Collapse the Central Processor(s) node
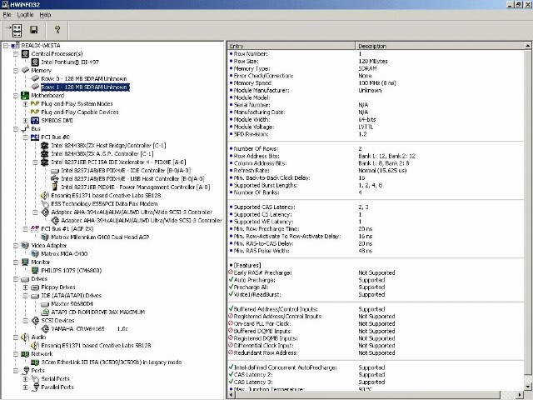This screenshot has width=533, height=400. (16, 53)
